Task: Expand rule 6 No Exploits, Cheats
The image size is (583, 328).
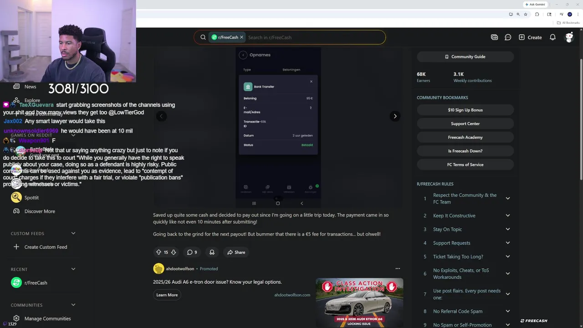Action: click(x=508, y=274)
